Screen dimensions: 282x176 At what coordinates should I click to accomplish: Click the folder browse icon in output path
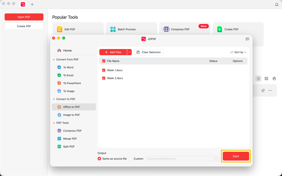point(216,159)
